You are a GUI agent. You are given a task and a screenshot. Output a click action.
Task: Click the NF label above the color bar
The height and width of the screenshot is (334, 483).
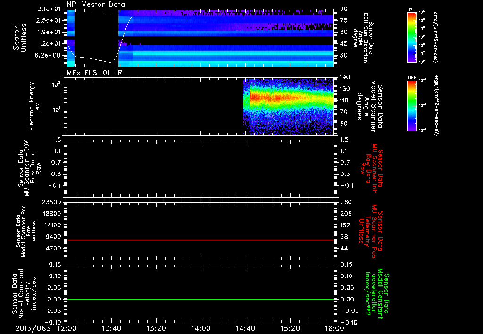[x=412, y=9]
